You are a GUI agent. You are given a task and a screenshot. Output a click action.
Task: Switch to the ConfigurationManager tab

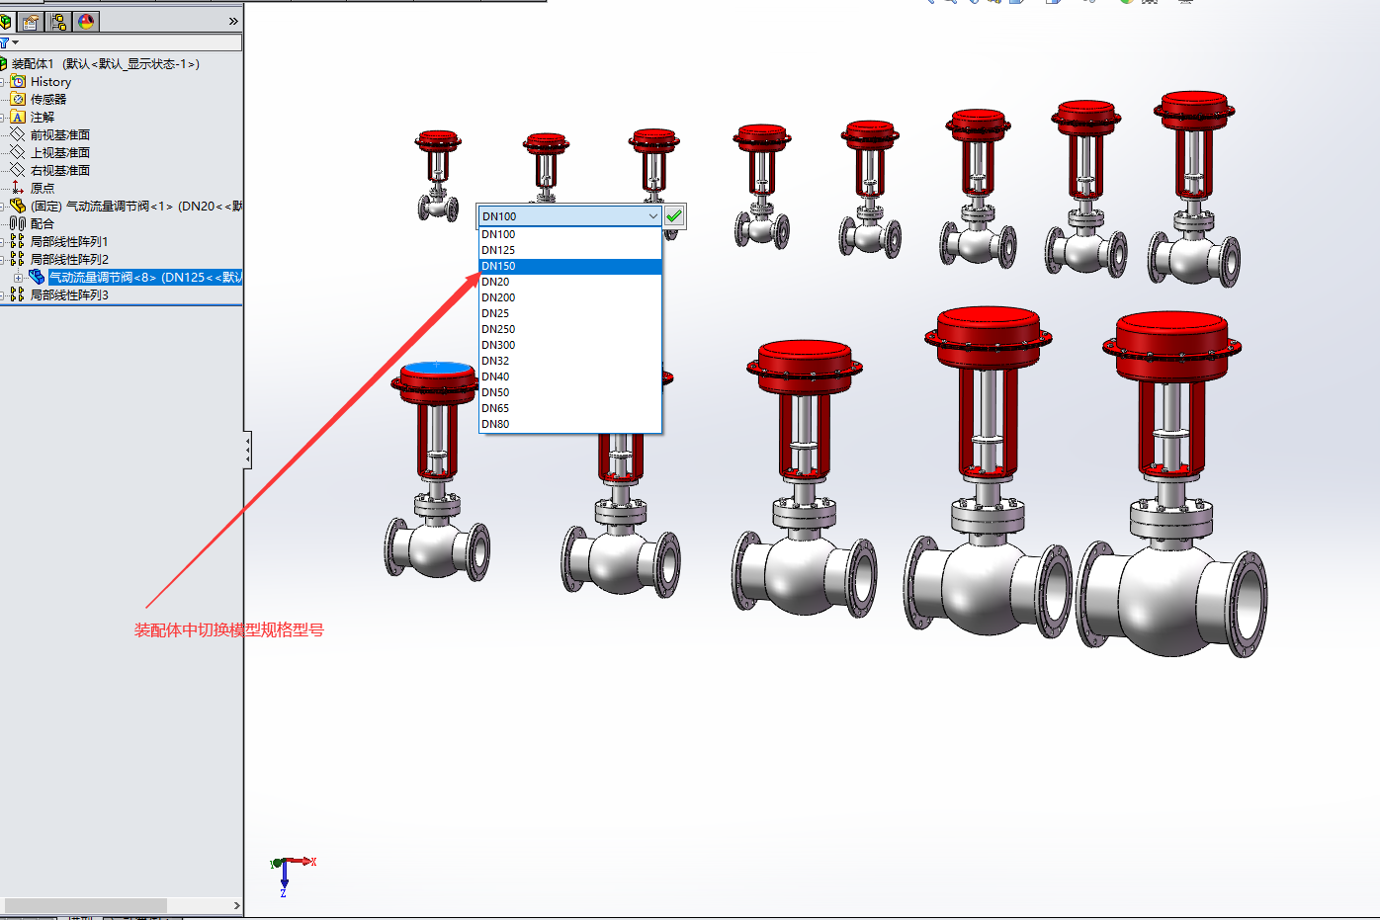[x=58, y=21]
